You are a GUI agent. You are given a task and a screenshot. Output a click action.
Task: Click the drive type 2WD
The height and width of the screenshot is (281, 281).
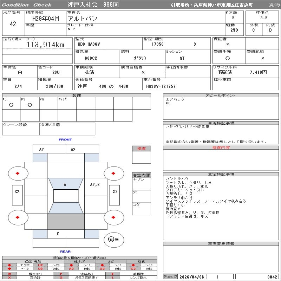pyautogui.click(x=234, y=30)
